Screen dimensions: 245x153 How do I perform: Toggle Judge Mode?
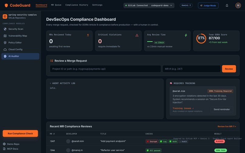(208, 5)
